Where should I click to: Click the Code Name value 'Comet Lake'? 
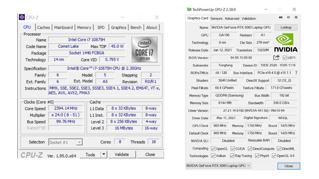(x=68, y=46)
